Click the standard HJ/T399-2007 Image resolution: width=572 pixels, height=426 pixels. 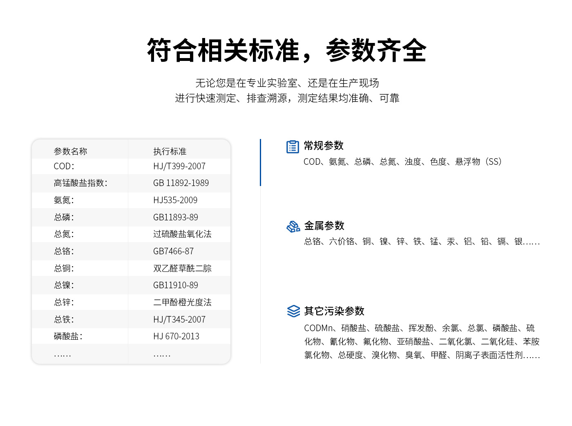point(179,166)
